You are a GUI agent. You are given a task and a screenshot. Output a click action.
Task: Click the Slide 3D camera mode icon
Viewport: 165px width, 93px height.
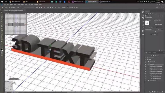[x=75, y=7]
